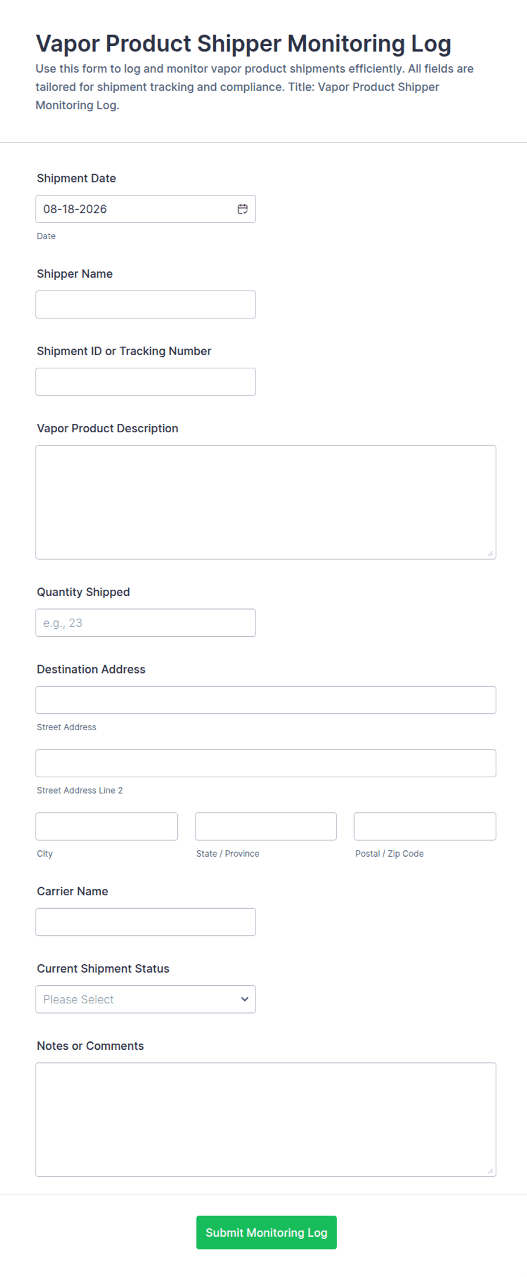Click the City input box
The width and height of the screenshot is (527, 1277).
(x=107, y=827)
